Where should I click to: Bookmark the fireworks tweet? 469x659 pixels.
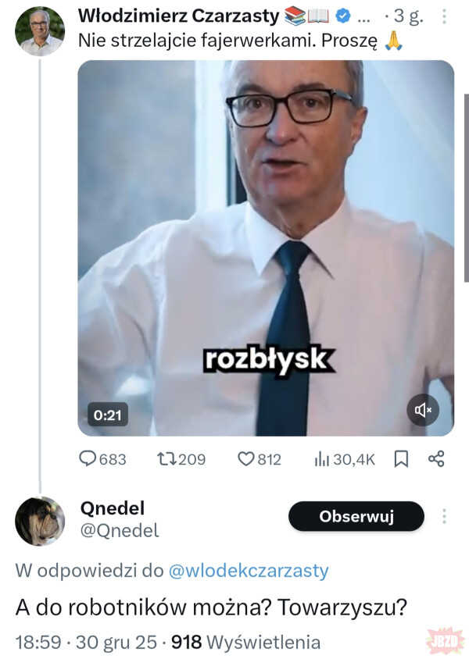click(401, 459)
